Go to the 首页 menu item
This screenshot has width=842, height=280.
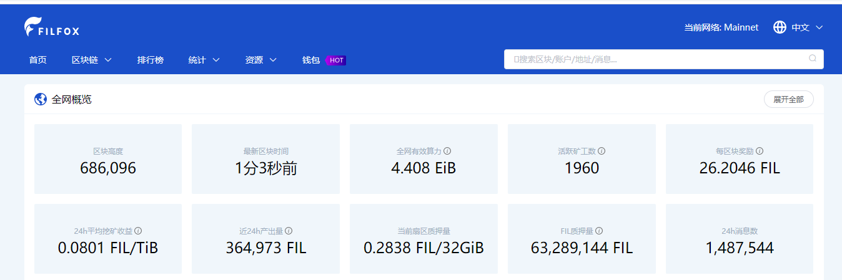[x=37, y=60]
